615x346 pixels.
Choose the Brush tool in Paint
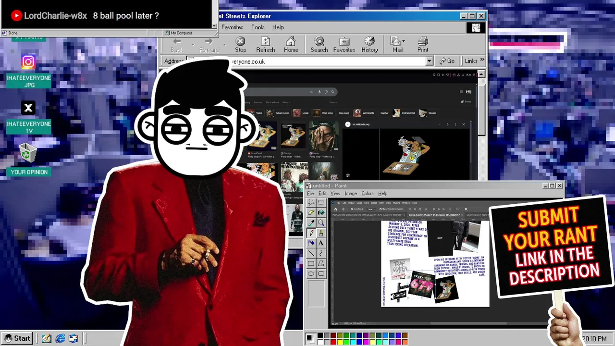coord(321,233)
